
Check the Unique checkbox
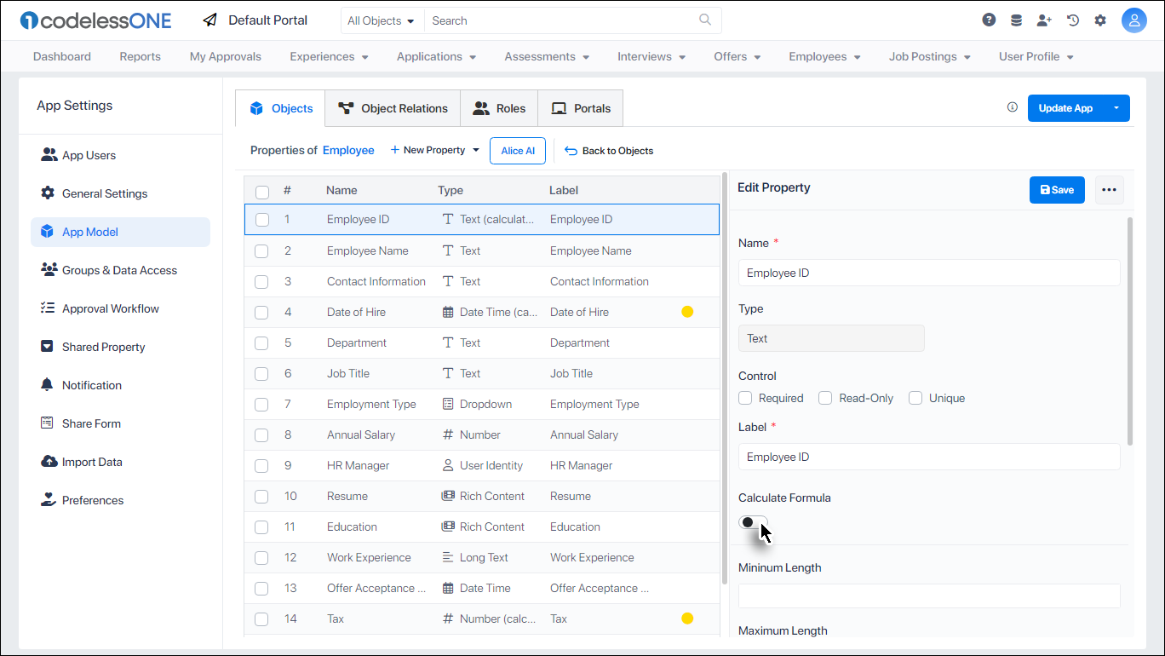[915, 398]
